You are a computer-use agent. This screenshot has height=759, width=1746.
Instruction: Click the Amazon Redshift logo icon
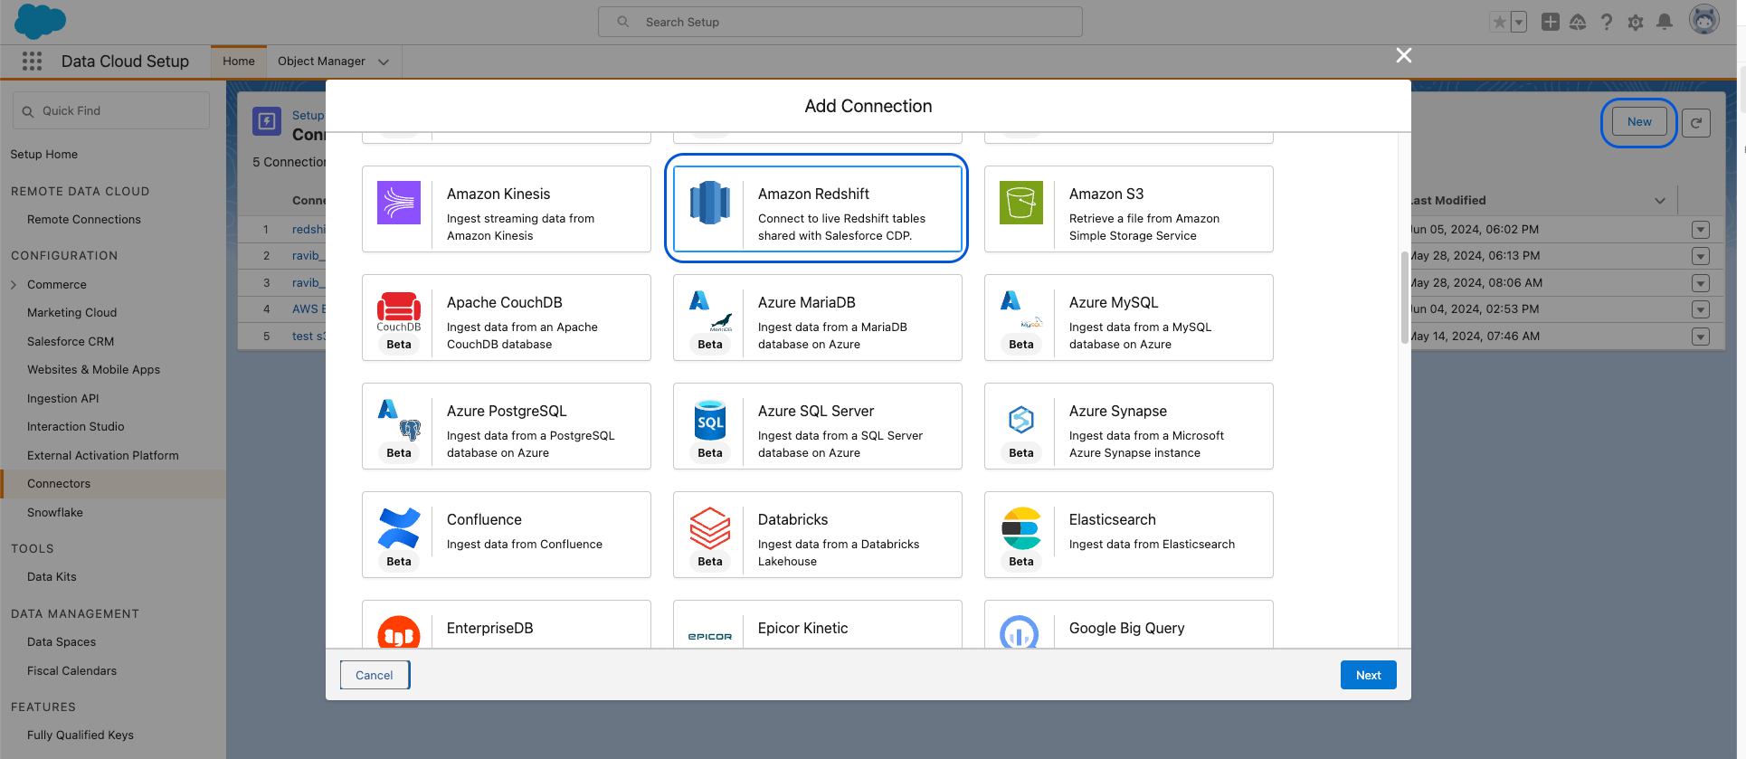[710, 203]
